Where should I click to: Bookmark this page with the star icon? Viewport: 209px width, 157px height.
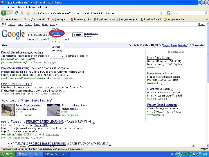(161, 13)
